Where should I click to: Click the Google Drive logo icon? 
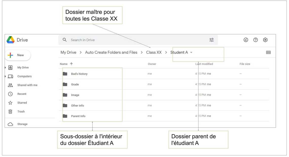[x=10, y=40]
